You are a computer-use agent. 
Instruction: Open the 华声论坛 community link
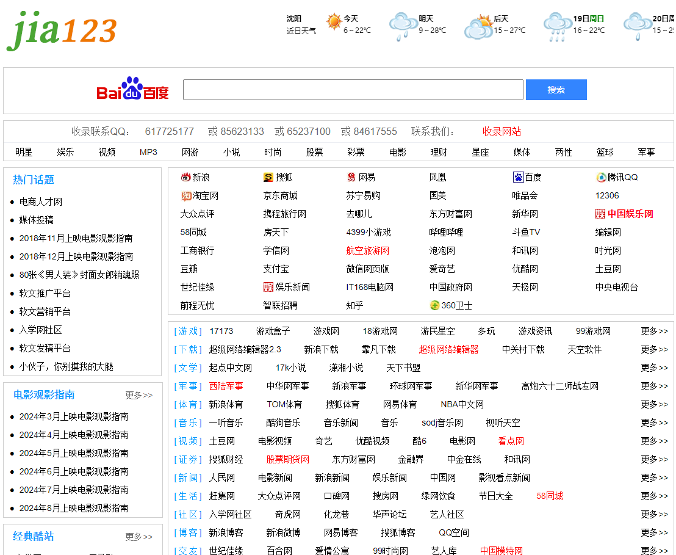[x=390, y=515]
